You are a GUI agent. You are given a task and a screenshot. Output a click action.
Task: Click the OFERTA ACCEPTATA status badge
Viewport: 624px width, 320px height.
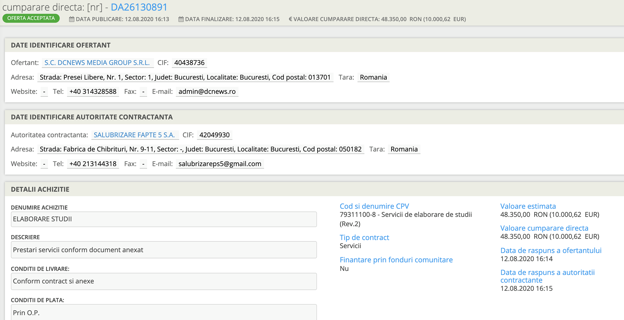(x=31, y=18)
